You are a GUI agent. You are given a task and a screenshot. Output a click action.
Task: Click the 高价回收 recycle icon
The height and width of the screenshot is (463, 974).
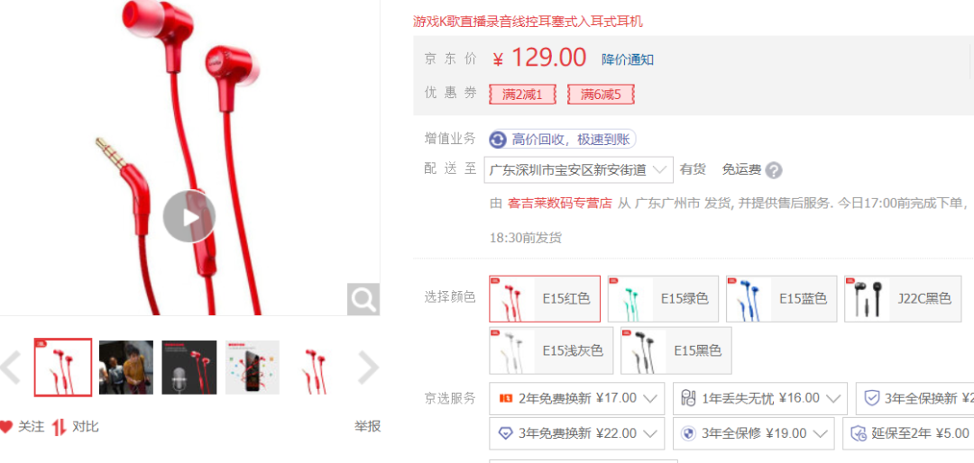(x=498, y=140)
